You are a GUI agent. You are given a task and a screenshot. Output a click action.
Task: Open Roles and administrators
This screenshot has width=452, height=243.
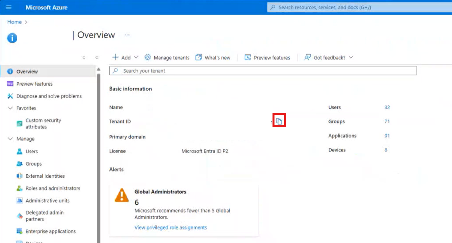53,188
